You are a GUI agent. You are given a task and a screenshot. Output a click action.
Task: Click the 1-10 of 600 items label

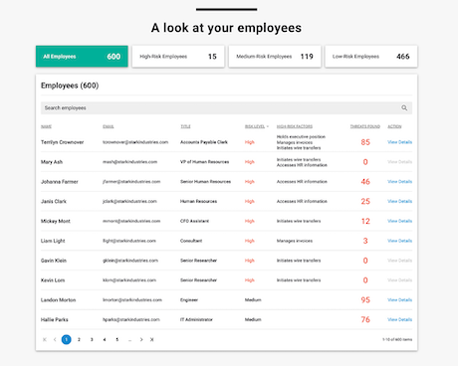click(397, 339)
